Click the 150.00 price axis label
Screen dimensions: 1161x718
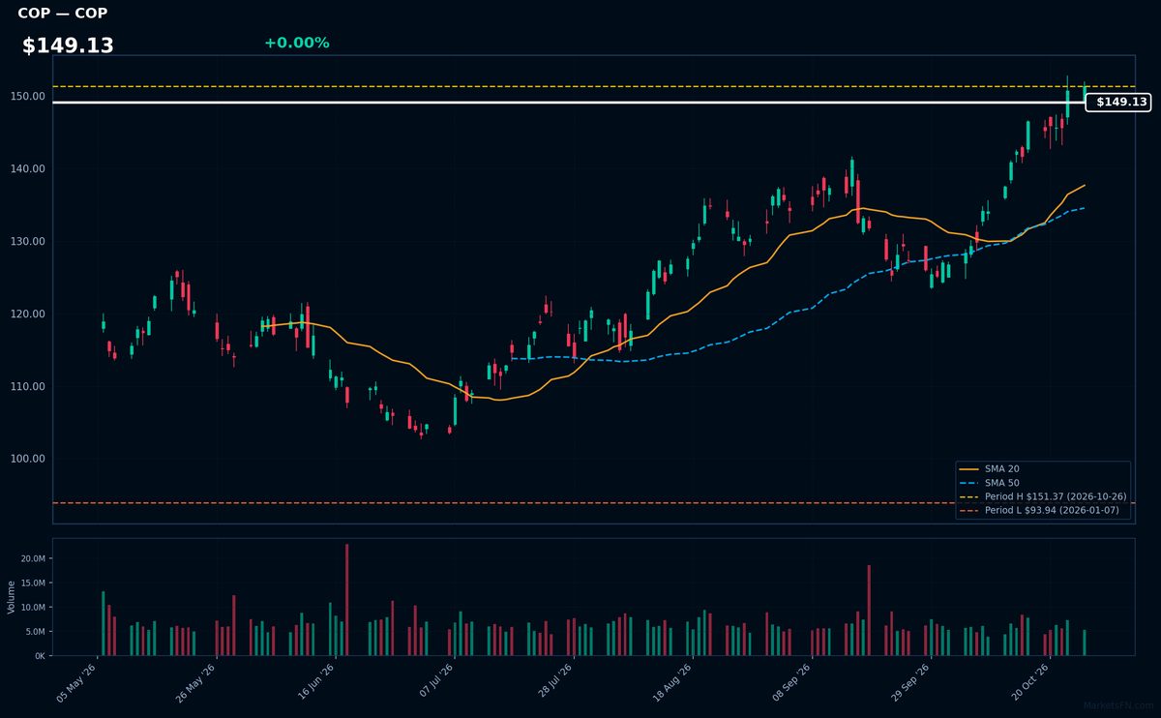(29, 97)
